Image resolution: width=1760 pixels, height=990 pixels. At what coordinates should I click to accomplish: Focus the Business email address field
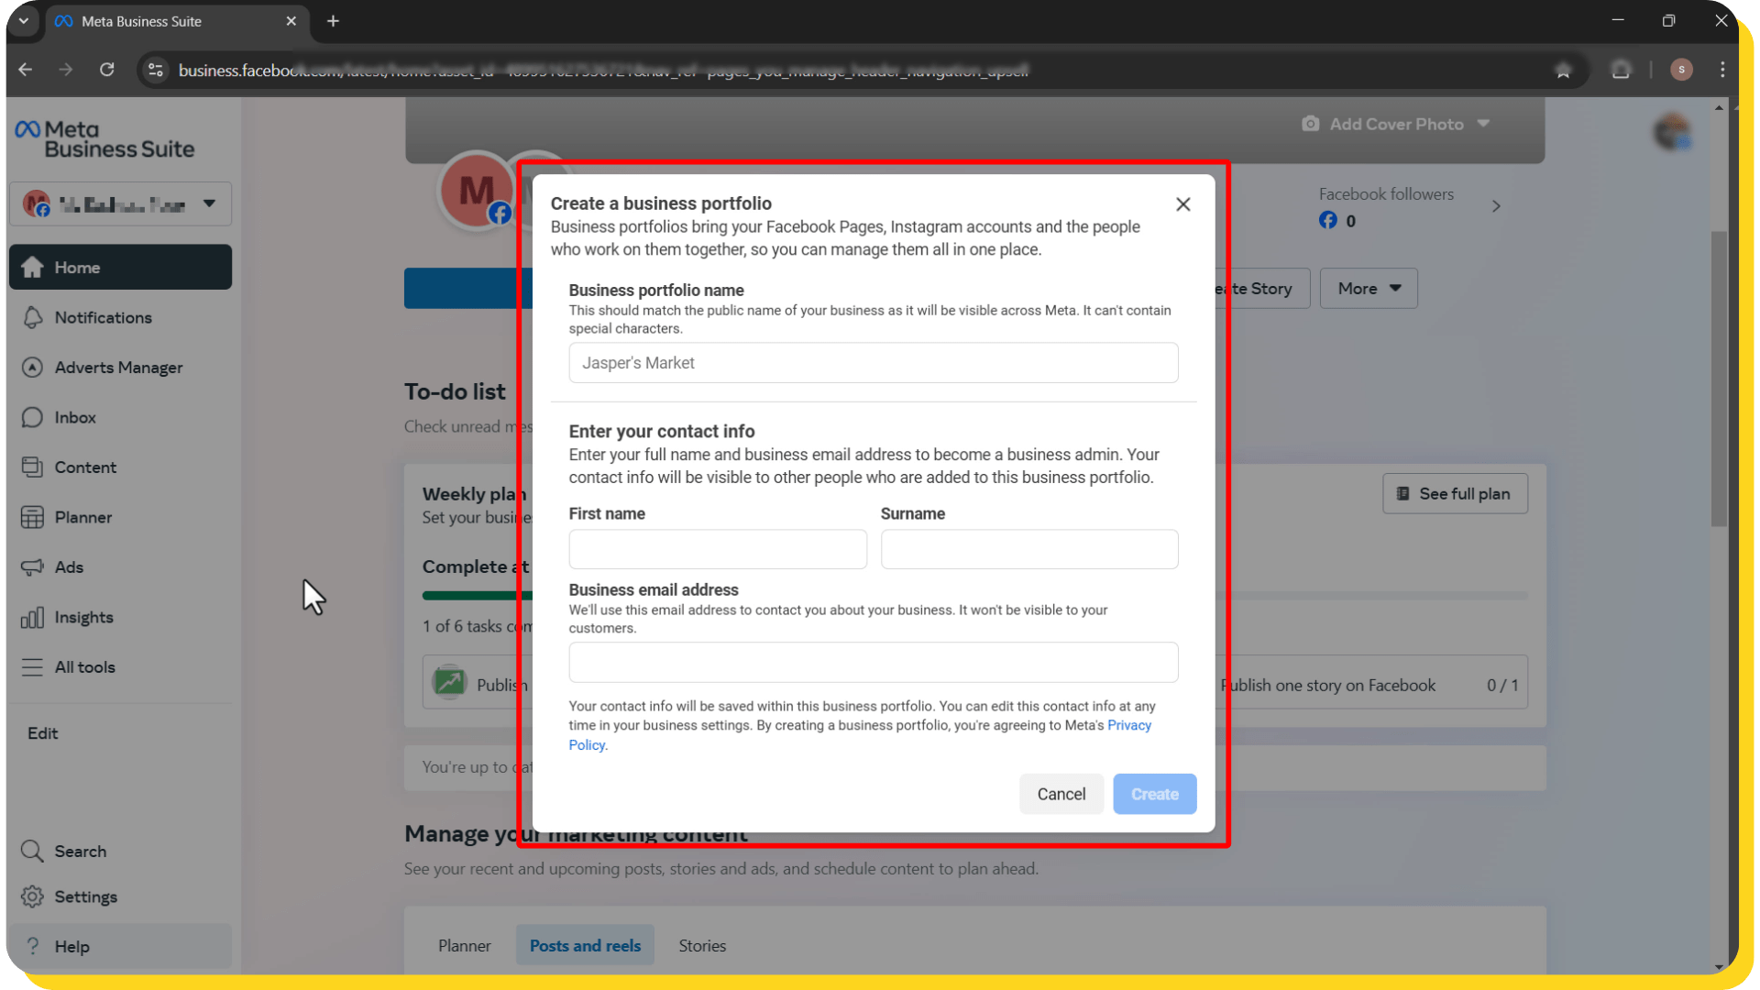coord(873,663)
